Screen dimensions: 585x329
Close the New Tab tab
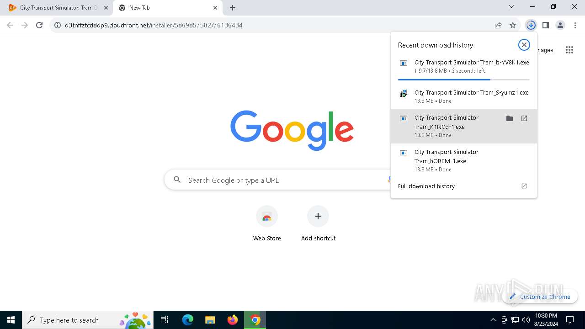pyautogui.click(x=215, y=8)
